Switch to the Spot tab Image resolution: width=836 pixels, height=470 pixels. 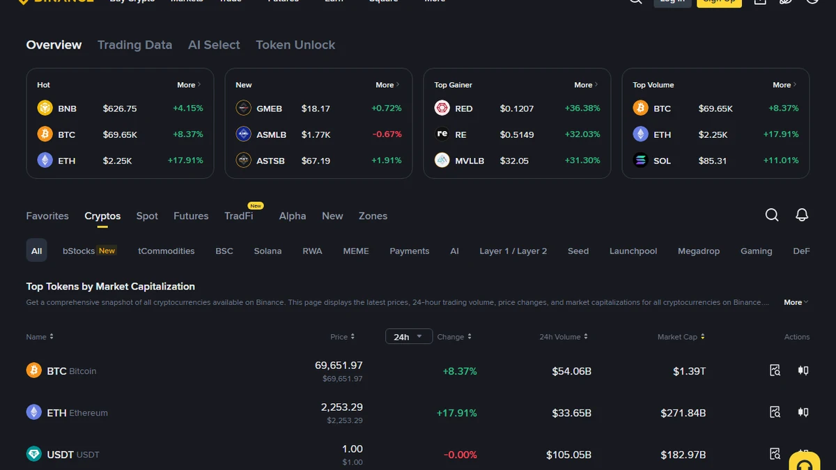pos(147,216)
